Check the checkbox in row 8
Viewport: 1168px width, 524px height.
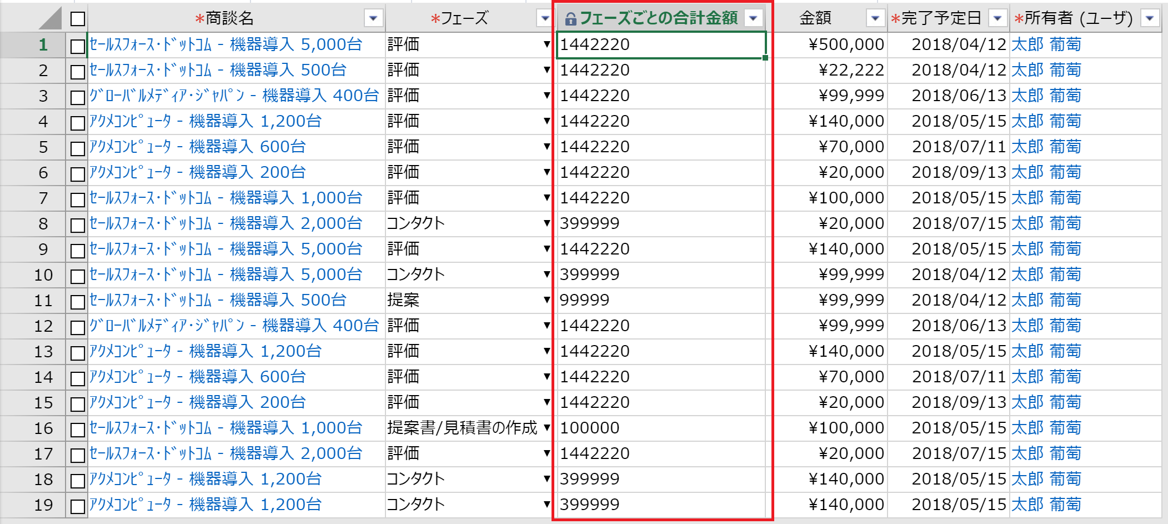coord(78,225)
